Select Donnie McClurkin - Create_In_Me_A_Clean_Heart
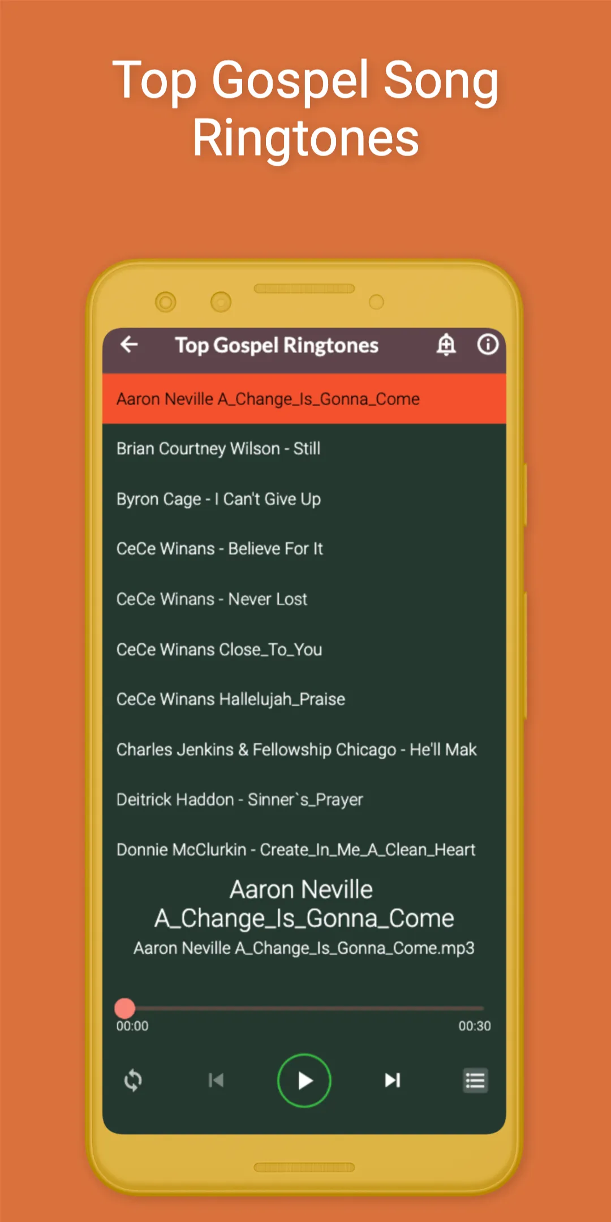The height and width of the screenshot is (1222, 611). coord(304,850)
